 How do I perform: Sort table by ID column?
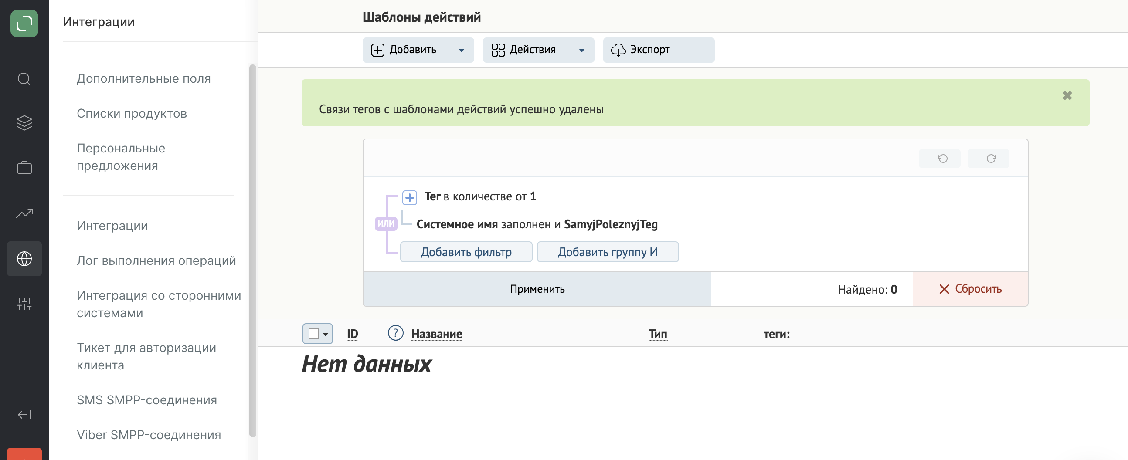click(x=352, y=335)
